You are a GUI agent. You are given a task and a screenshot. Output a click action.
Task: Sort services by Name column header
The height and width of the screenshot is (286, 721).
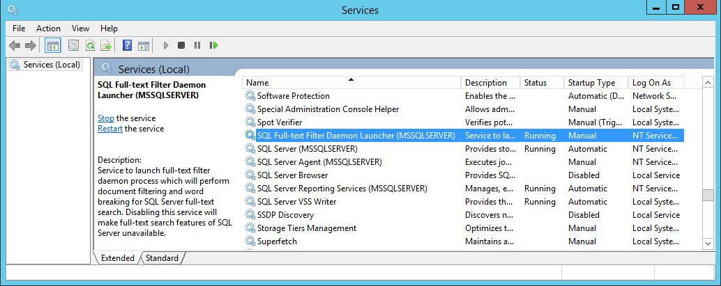351,83
